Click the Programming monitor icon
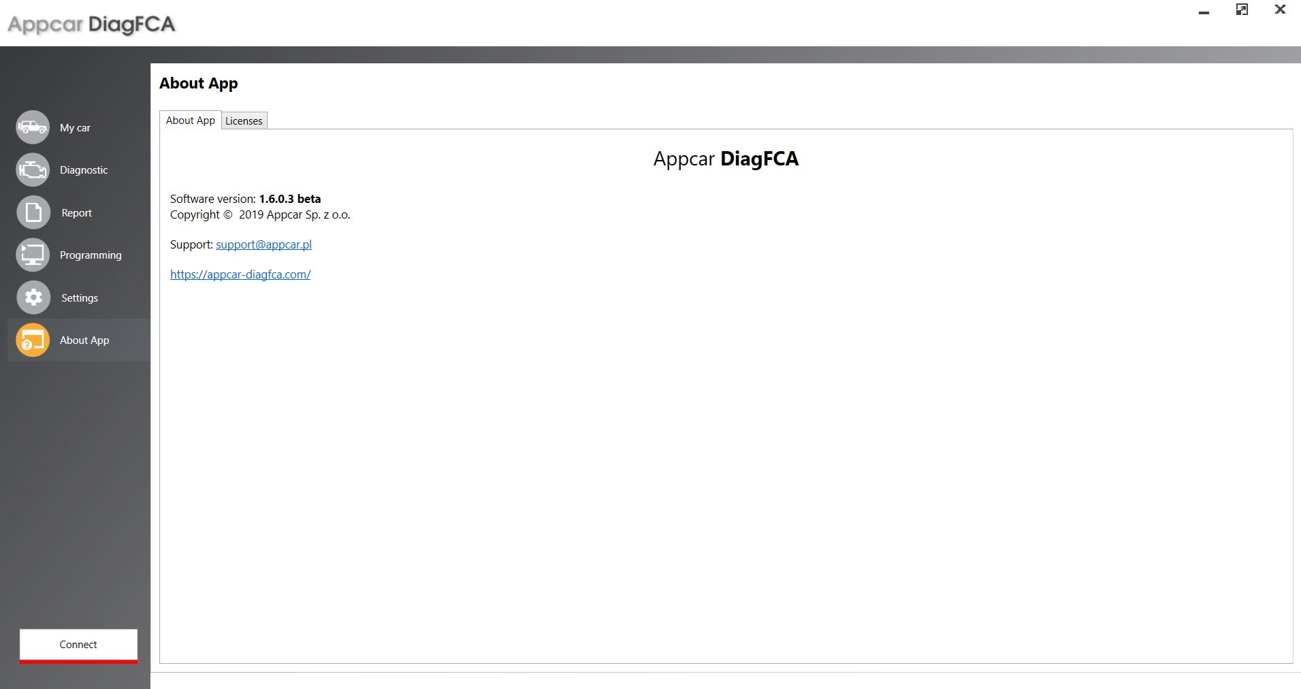Viewport: 1301px width, 689px height. 33,255
